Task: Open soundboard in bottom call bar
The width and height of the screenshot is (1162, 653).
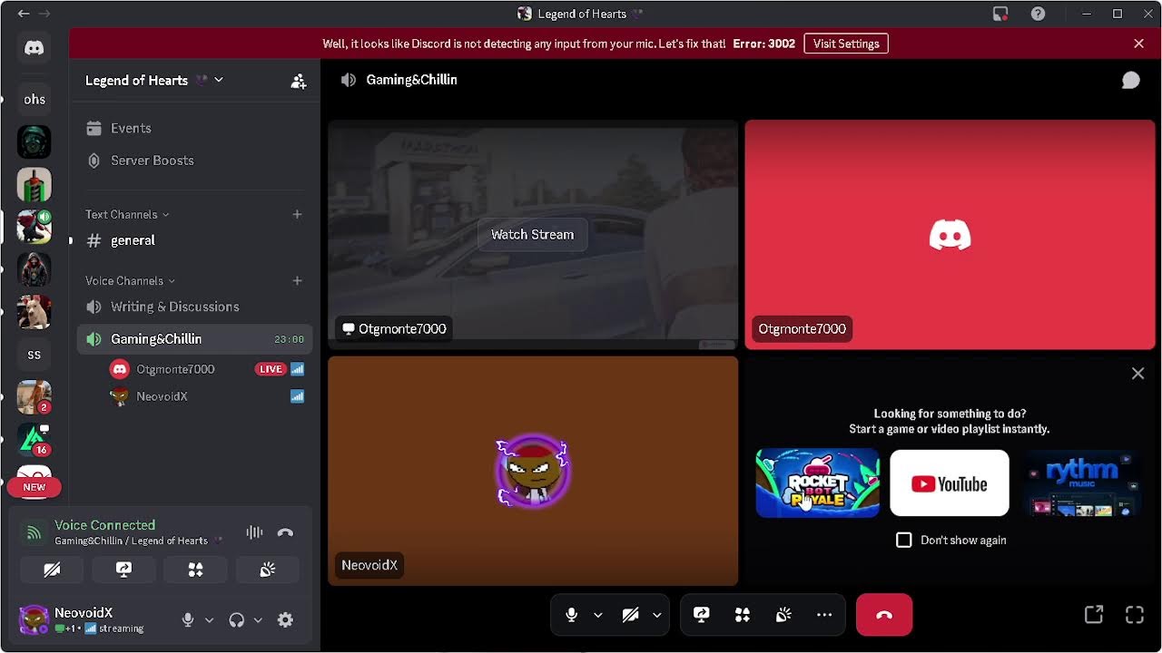Action: [783, 615]
